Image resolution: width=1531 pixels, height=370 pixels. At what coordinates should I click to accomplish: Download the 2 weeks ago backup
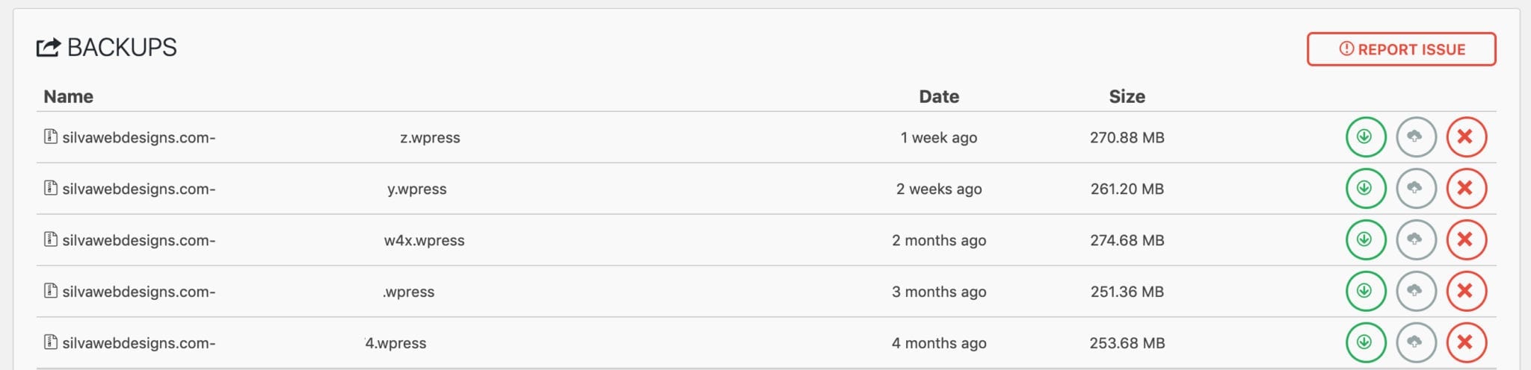pyautogui.click(x=1366, y=189)
